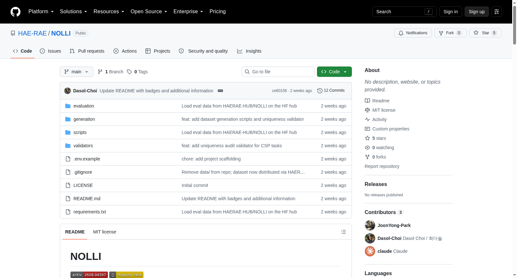Viewport: 517px width, 278px height.
Task: Click the README.md file icon
Action: click(x=68, y=199)
